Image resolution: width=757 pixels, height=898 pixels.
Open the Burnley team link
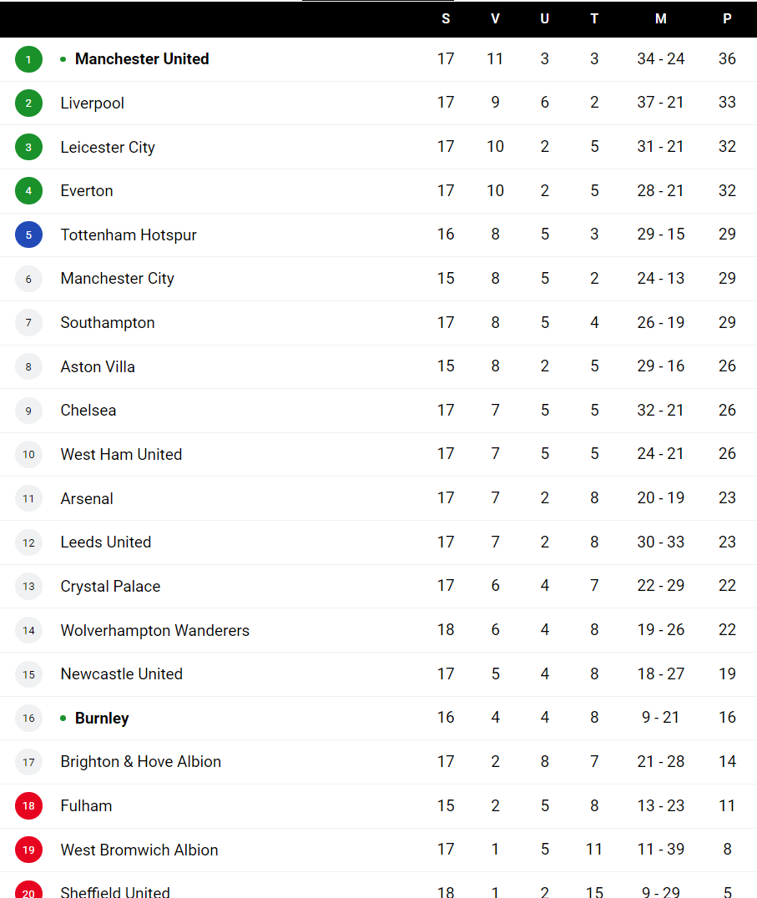click(x=102, y=718)
